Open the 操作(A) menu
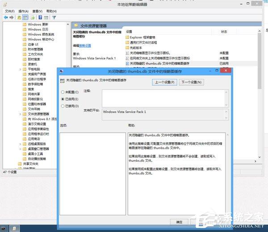 [23, 11]
